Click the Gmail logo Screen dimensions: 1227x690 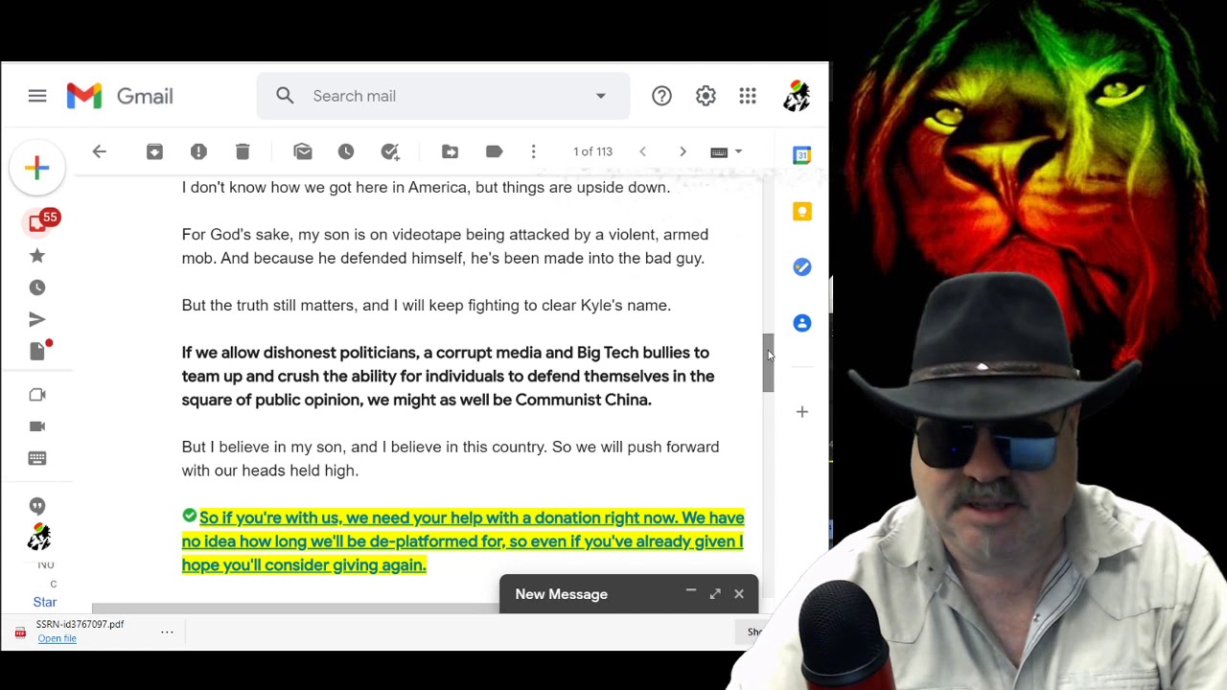120,96
